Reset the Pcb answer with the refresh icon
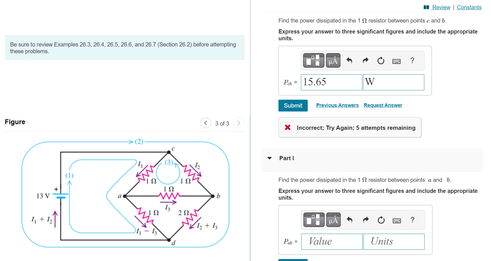 pyautogui.click(x=381, y=61)
